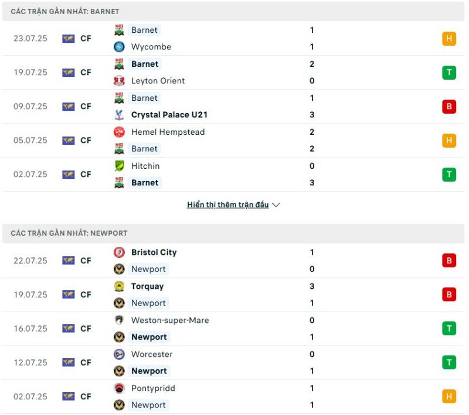Click the Crystal Palace U21 crest icon
The image size is (469, 415).
point(119,115)
